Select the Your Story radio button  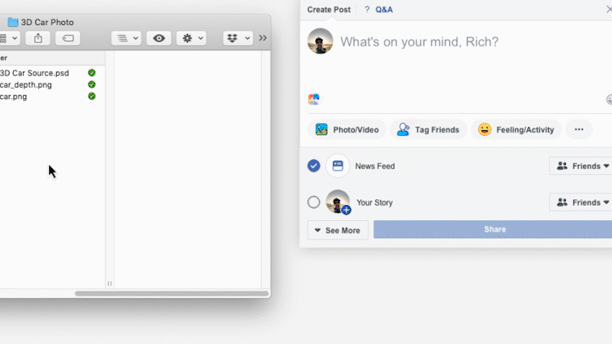pos(313,202)
